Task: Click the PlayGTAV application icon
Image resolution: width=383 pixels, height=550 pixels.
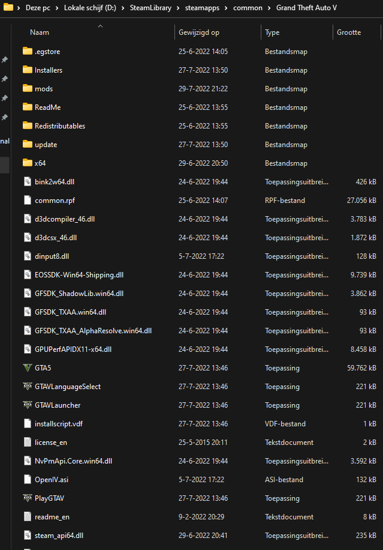Action: tap(28, 498)
